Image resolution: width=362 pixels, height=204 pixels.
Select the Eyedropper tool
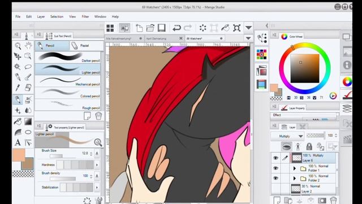18,88
